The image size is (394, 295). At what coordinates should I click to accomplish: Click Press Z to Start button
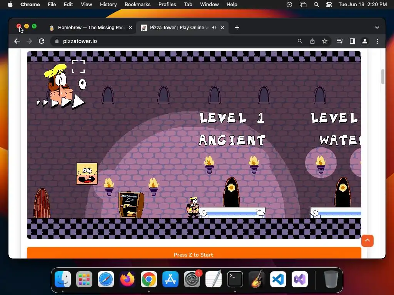tap(194, 253)
